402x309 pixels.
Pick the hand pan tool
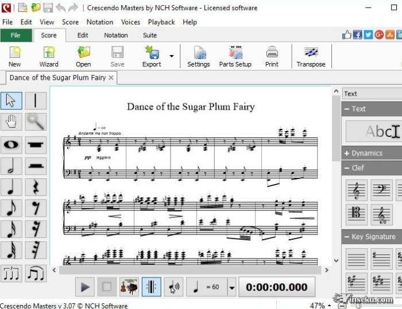pyautogui.click(x=11, y=121)
